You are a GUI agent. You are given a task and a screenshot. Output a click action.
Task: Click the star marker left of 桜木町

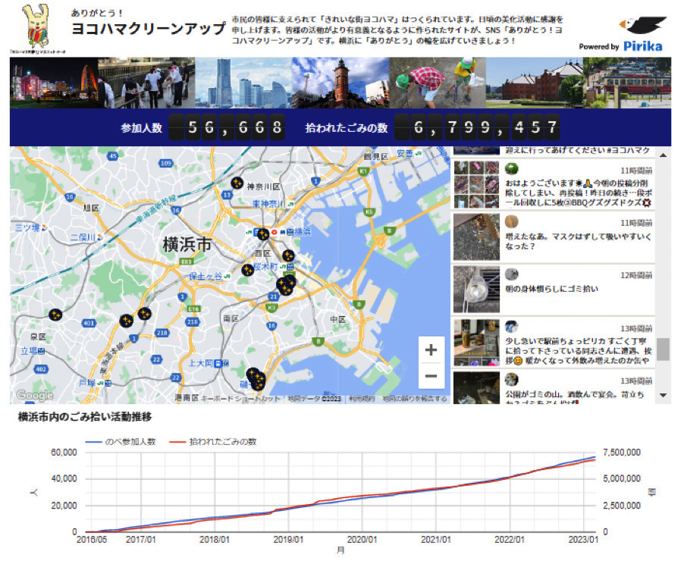[247, 271]
